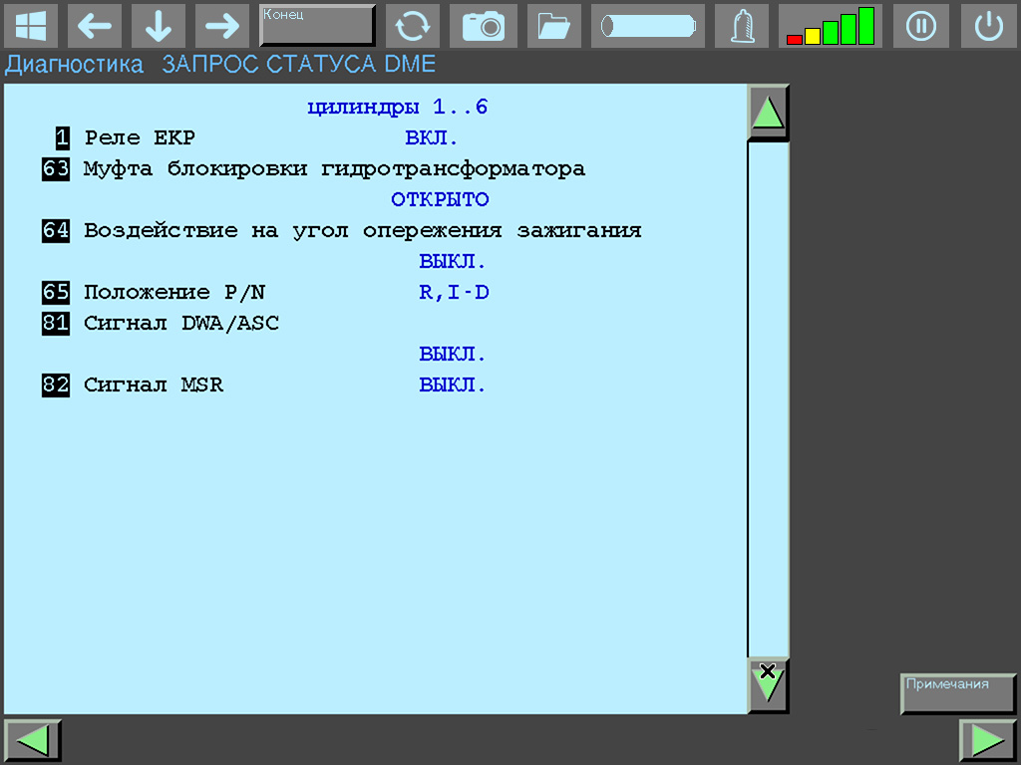This screenshot has height=765, width=1021.
Task: Click the colored signal strength bar indicator
Action: coord(830,26)
